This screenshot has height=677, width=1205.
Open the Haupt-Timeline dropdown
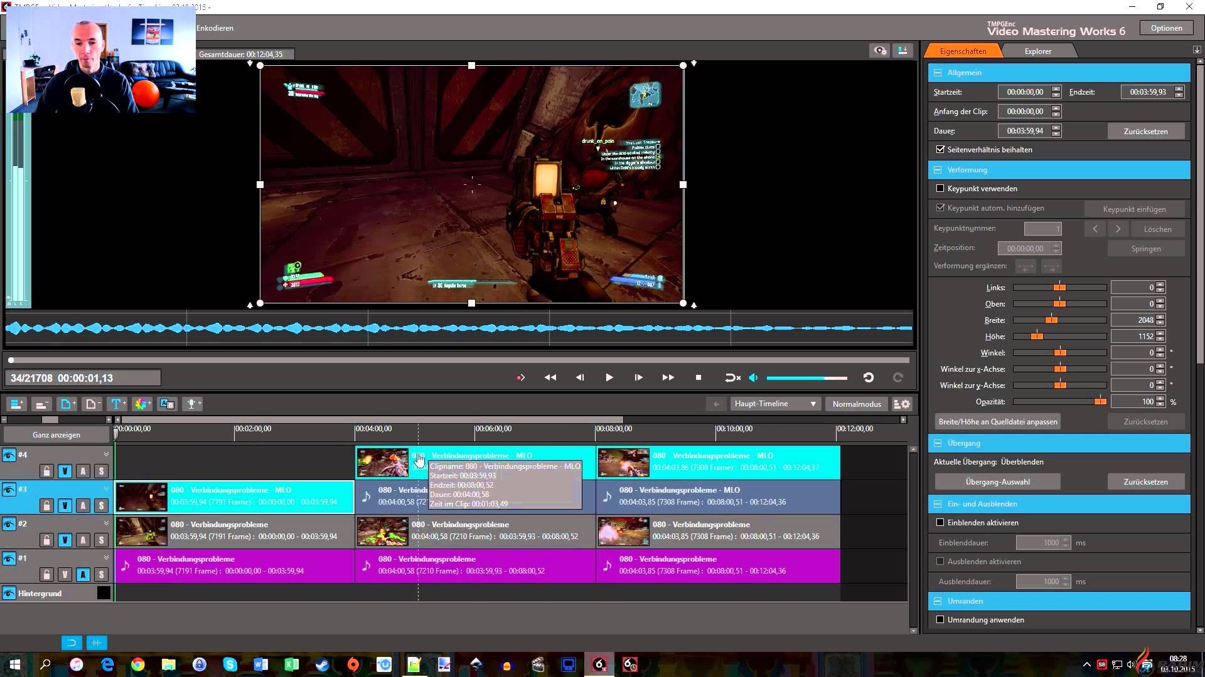pos(776,404)
